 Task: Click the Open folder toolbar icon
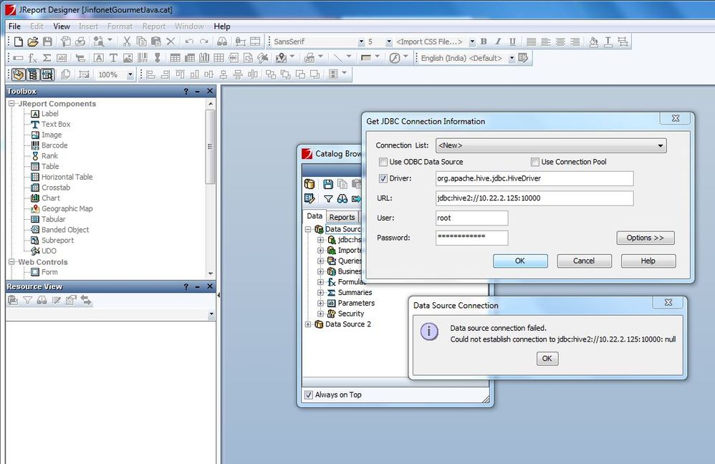pos(33,42)
